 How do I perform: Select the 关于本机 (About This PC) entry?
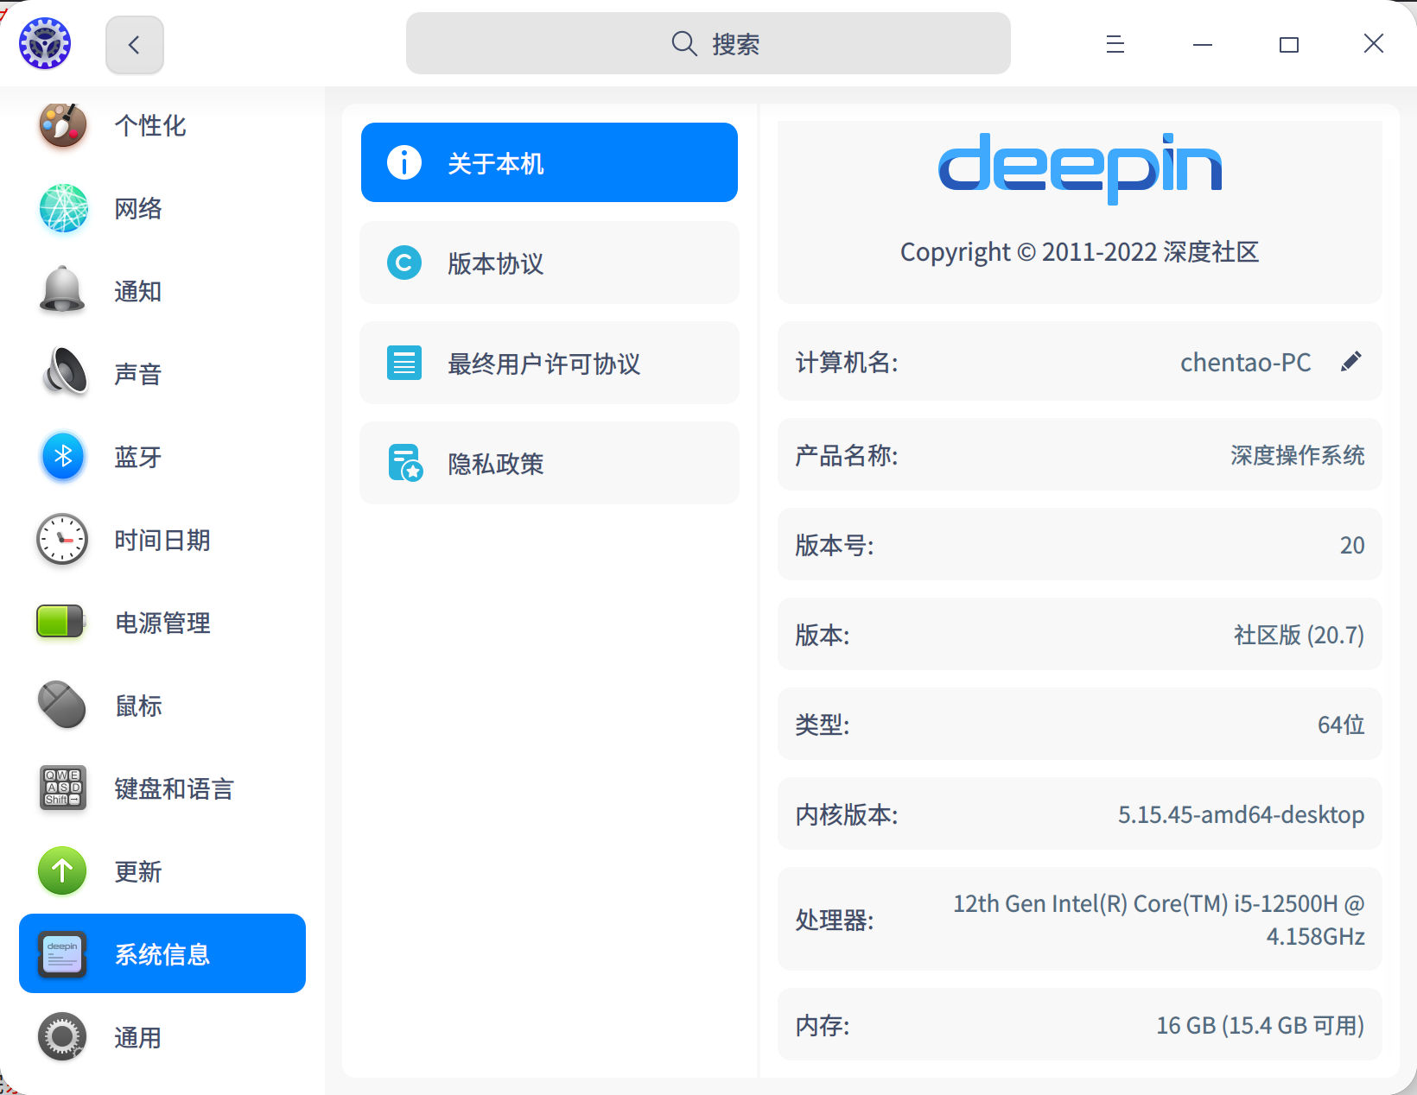tap(549, 162)
